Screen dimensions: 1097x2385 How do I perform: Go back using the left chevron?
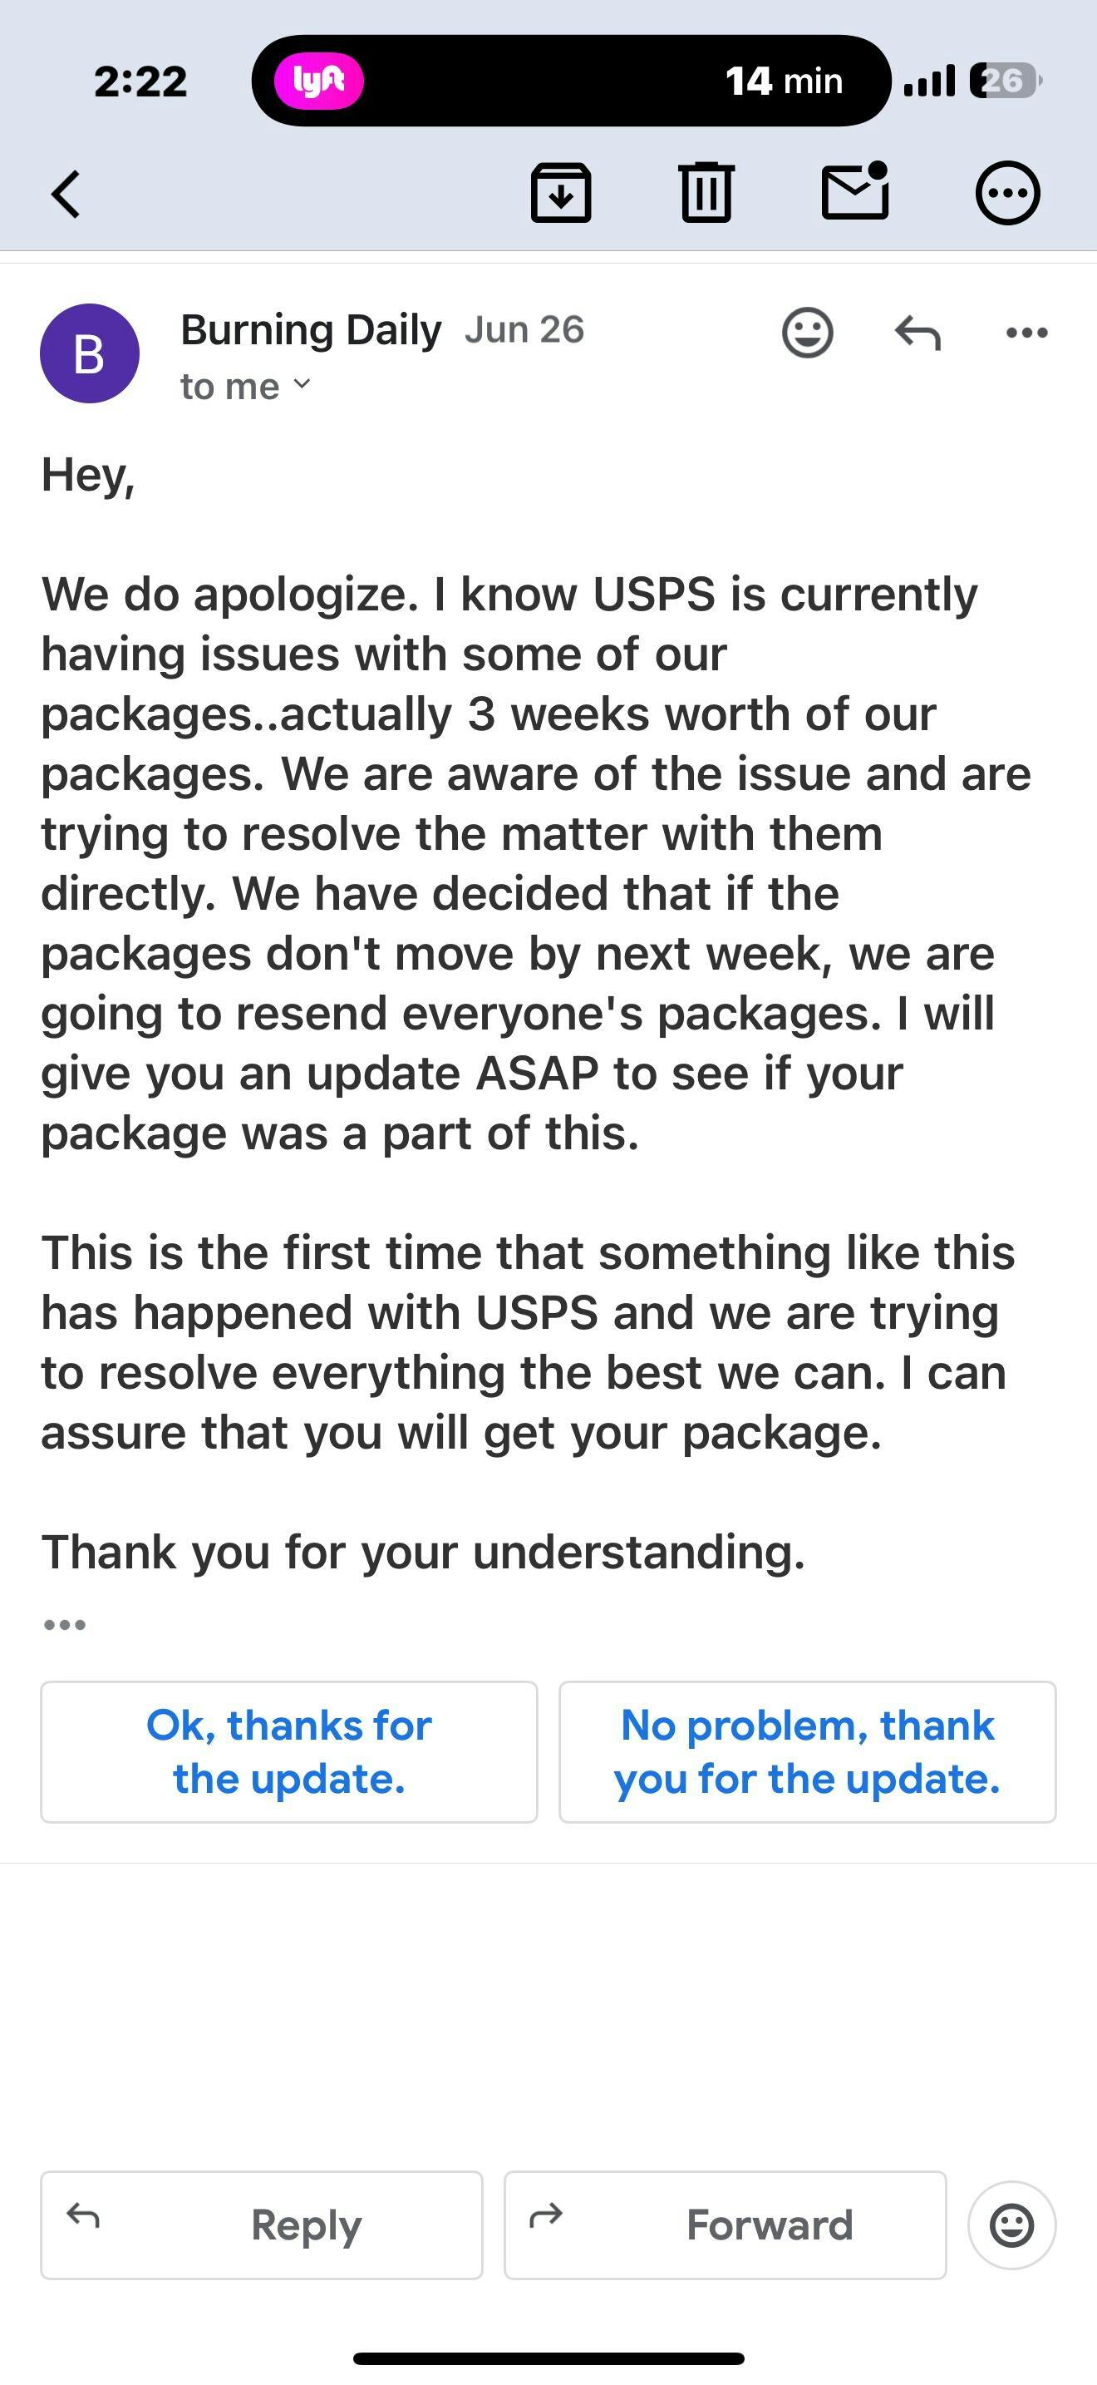pos(66,194)
